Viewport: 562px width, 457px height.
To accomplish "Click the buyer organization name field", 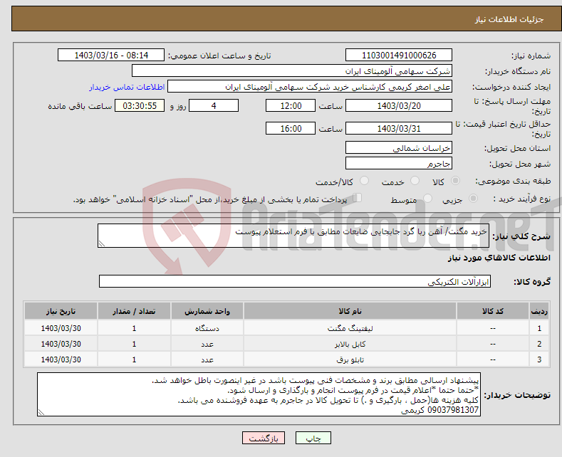I will 292,71.
